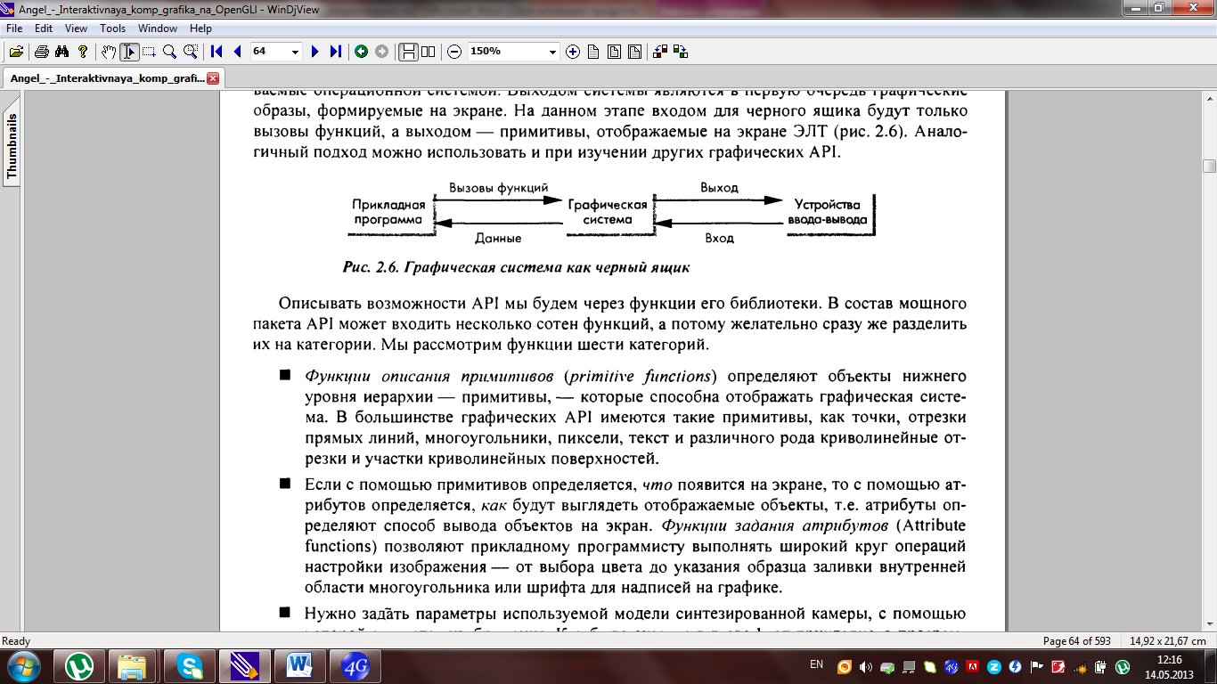Image resolution: width=1217 pixels, height=684 pixels.
Task: Open Skype from the taskbar
Action: tap(189, 666)
